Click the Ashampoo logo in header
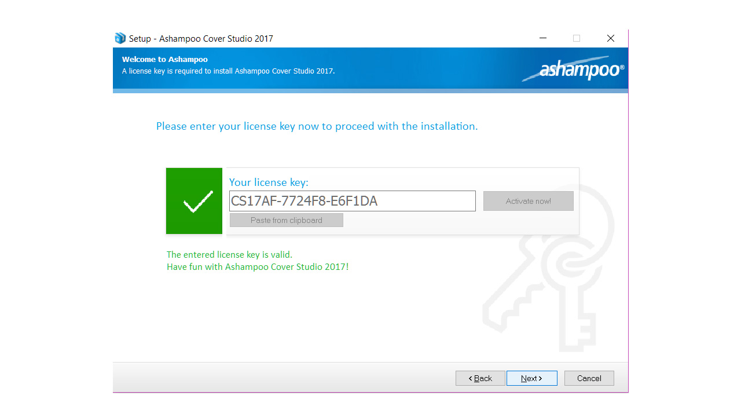Screen dimensions: 741x417 coord(573,69)
